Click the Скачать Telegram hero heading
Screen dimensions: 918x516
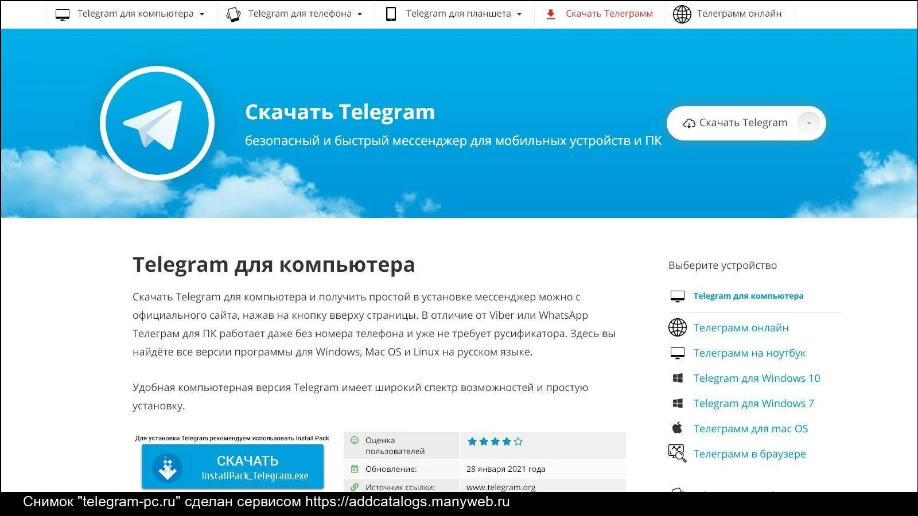point(340,112)
